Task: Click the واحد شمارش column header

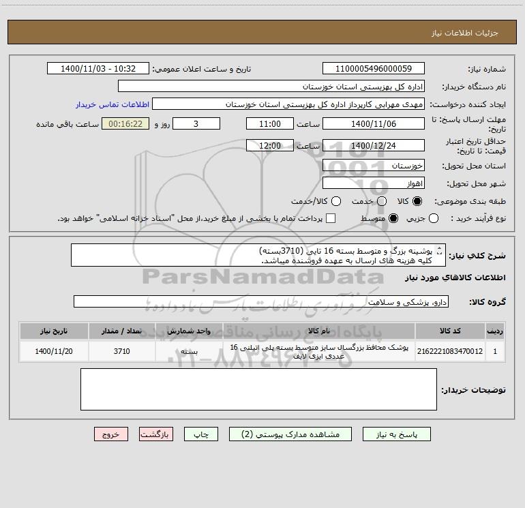Action: pyautogui.click(x=189, y=331)
